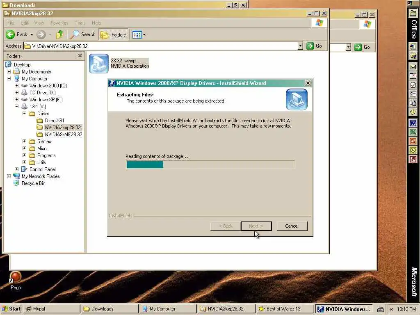Click New Note sticky icon on shortcut bar
Viewport: 420px width, 315px height.
413,112
